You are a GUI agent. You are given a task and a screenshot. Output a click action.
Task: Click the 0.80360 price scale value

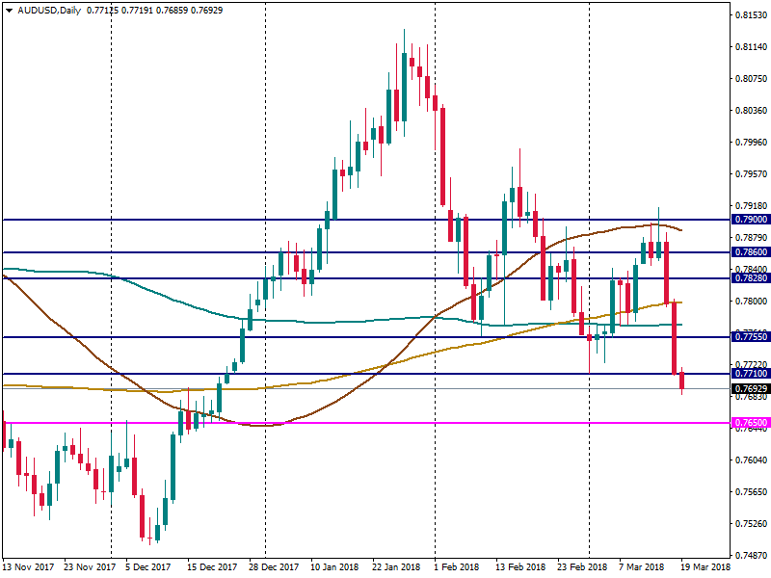(x=750, y=111)
